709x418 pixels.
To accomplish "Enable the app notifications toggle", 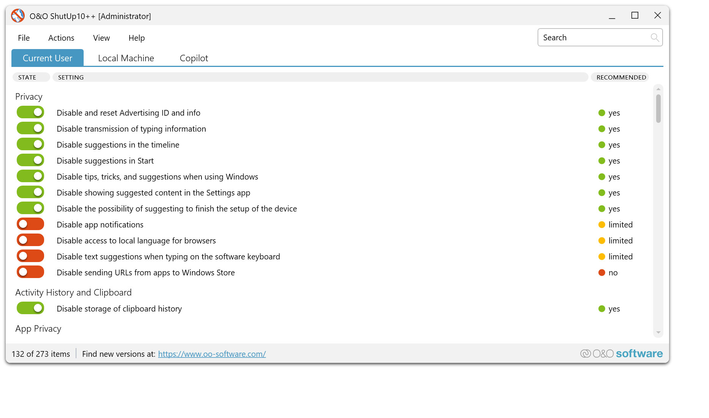I will [30, 224].
